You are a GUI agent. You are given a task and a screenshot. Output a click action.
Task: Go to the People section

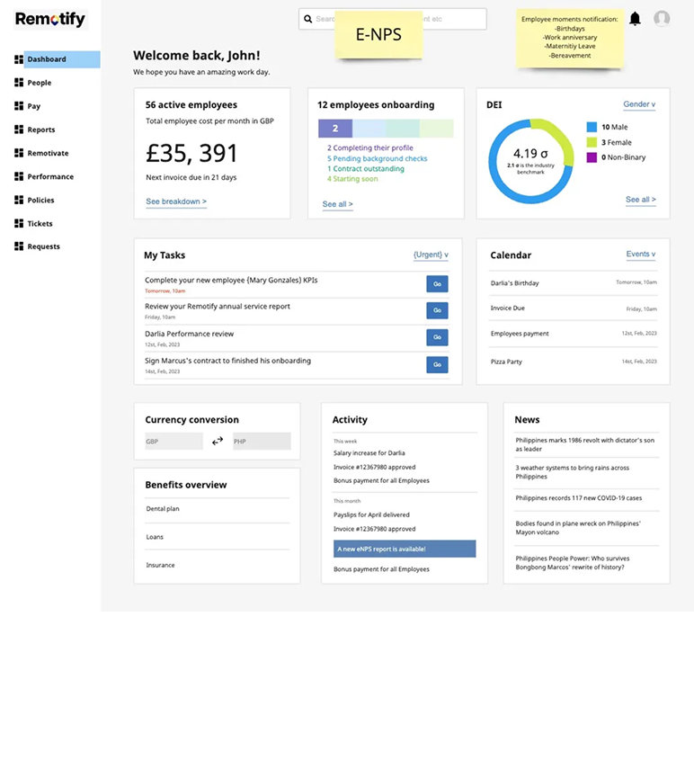pos(40,83)
